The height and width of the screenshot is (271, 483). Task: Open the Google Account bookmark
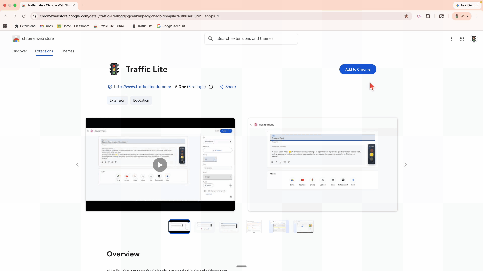[171, 26]
